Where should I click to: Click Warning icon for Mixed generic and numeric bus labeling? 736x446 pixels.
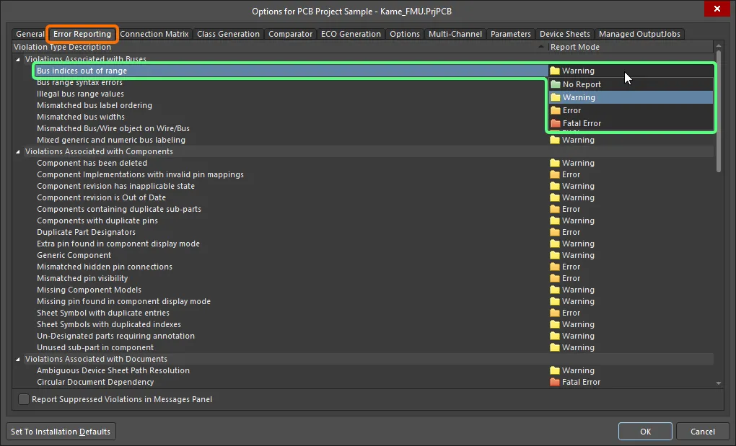555,140
